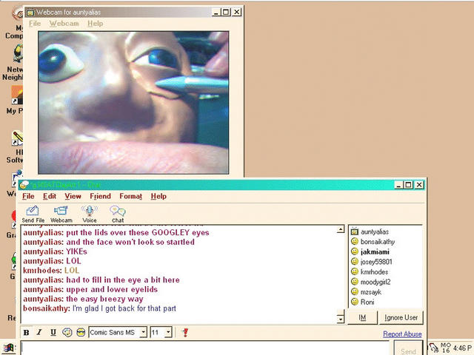Open the Format menu
Viewport: 474px width, 355px height.
click(x=130, y=196)
